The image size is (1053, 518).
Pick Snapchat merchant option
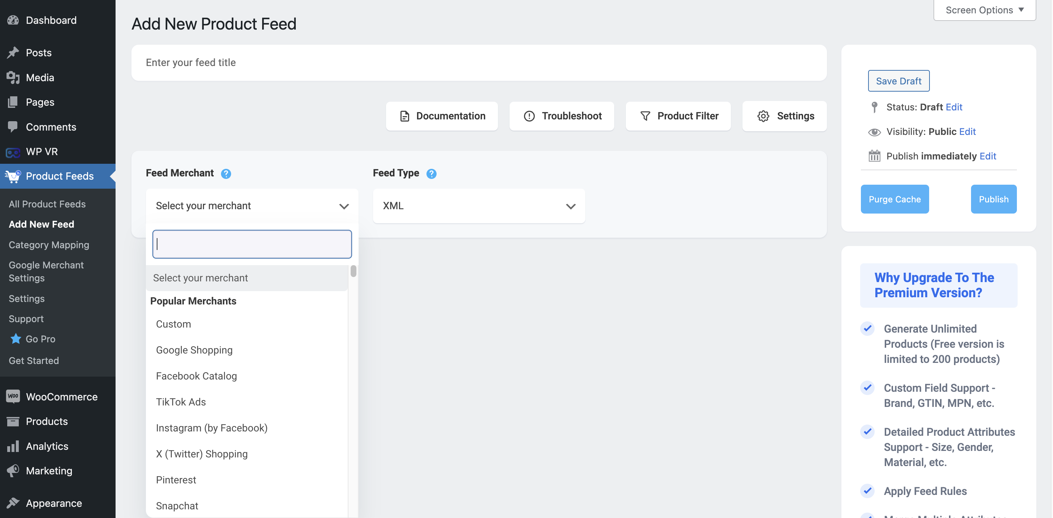pos(247,506)
